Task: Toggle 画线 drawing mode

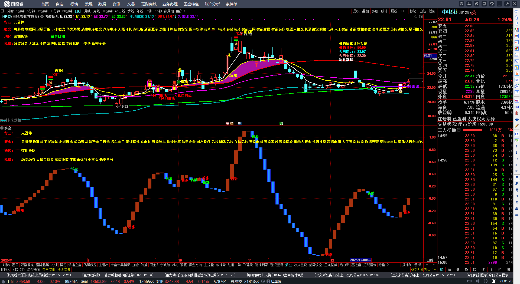Action: click(x=394, y=11)
